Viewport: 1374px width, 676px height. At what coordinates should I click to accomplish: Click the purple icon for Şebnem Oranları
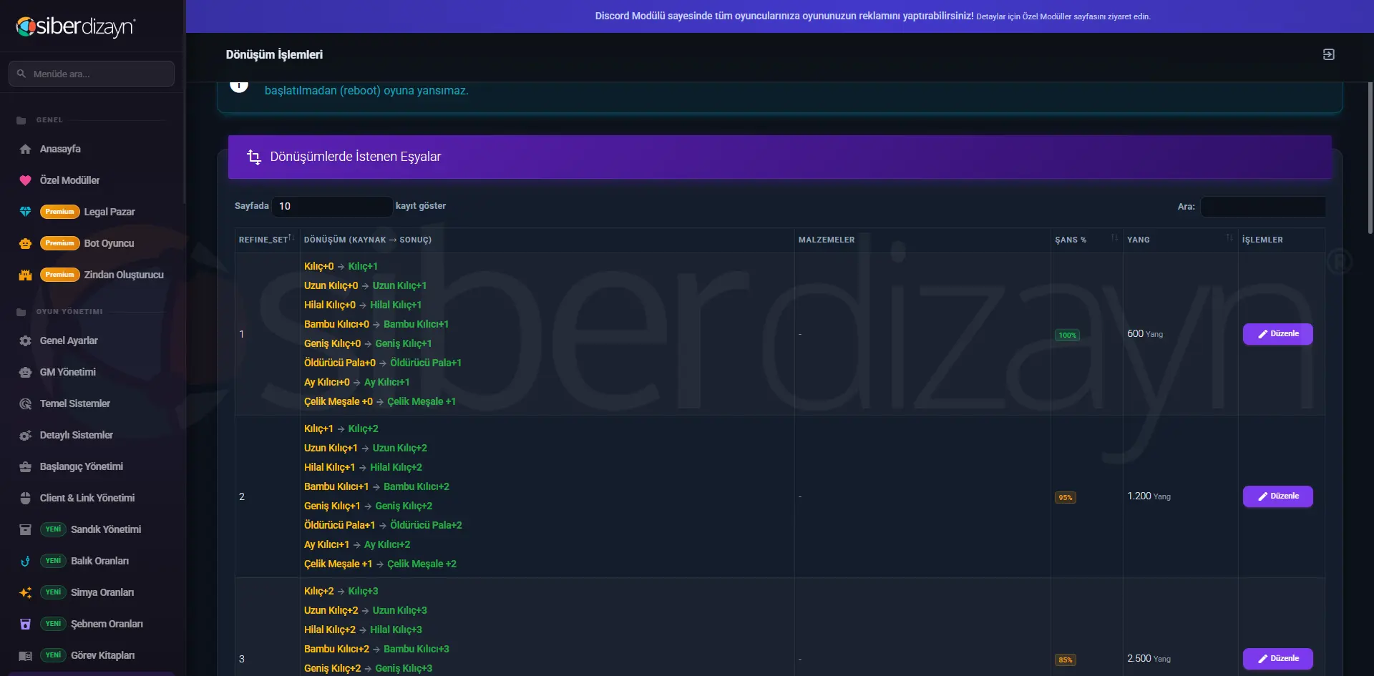[26, 624]
